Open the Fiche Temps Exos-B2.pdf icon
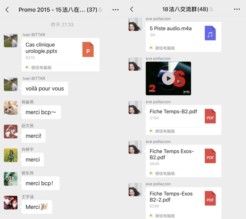This screenshot has width=246, height=219. point(210,156)
